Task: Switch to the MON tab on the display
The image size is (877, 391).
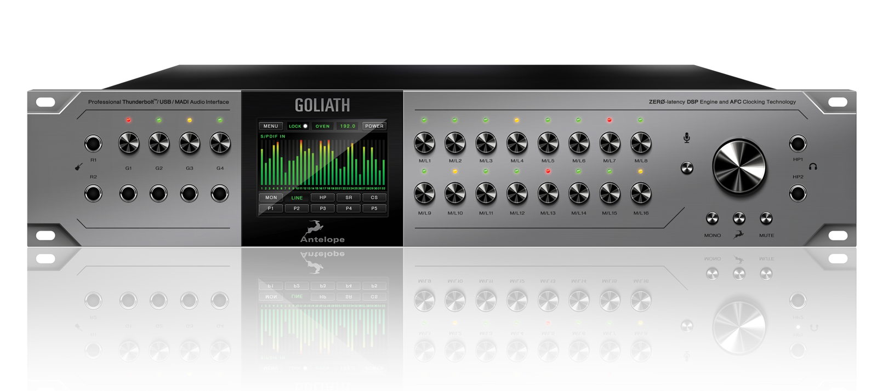Action: [x=271, y=198]
